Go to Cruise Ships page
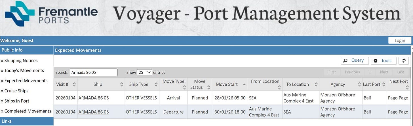The width and height of the screenshot is (413, 126). pos(15,91)
